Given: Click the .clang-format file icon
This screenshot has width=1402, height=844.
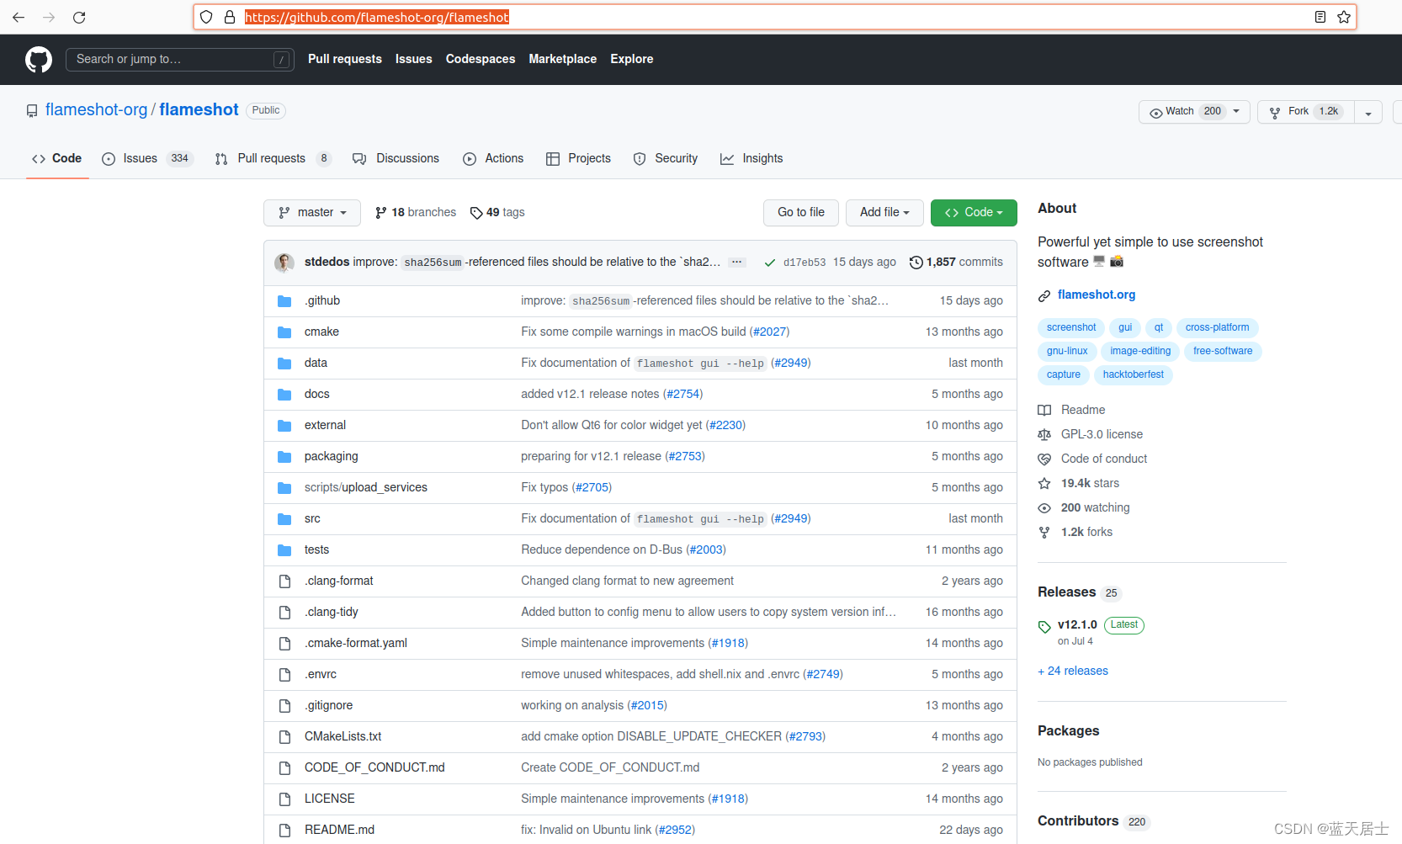Looking at the screenshot, I should click(x=284, y=581).
